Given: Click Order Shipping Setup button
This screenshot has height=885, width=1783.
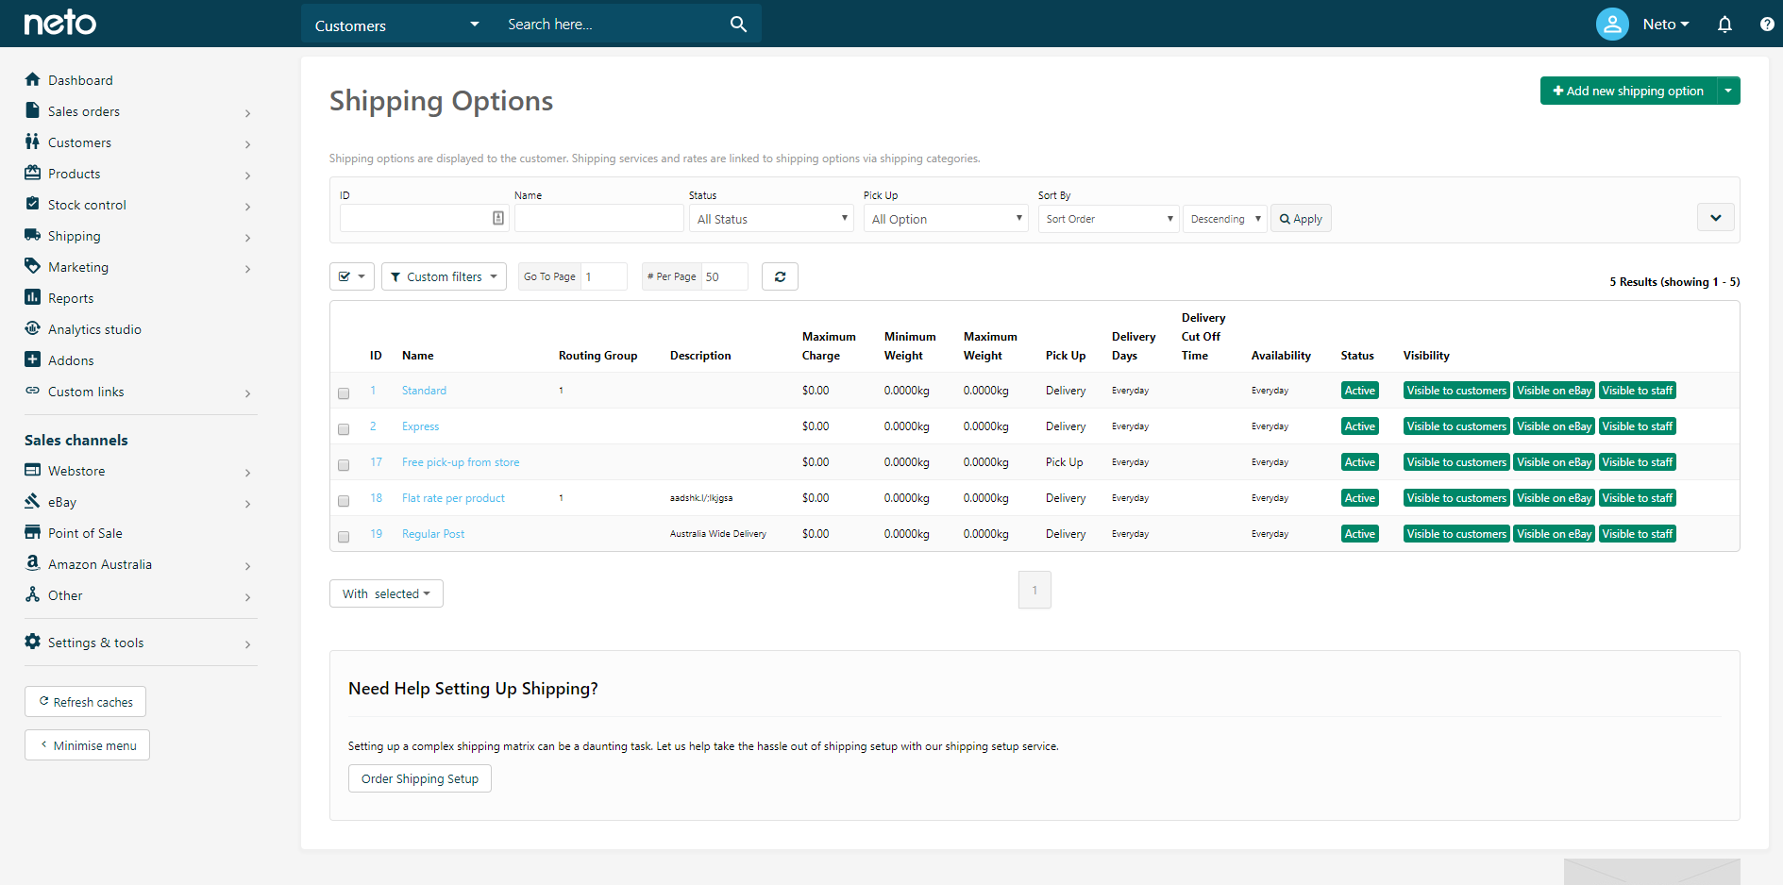Looking at the screenshot, I should tap(420, 778).
